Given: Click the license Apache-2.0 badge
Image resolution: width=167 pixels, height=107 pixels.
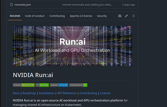Looking at the screenshot, I should pyautogui.click(x=24, y=85).
